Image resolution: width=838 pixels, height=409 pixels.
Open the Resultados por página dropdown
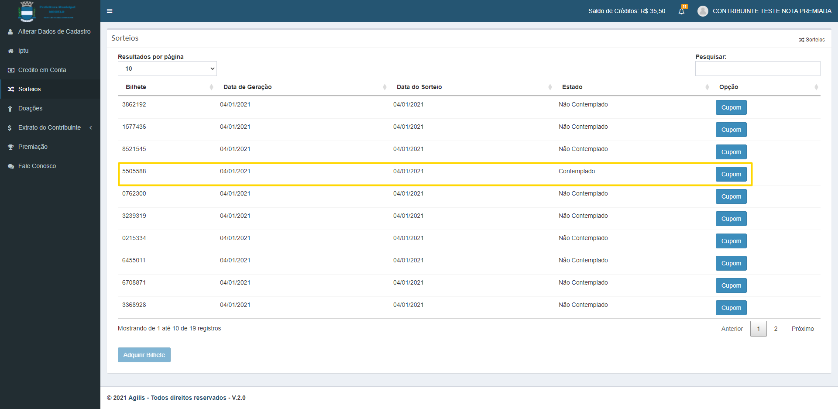[167, 69]
